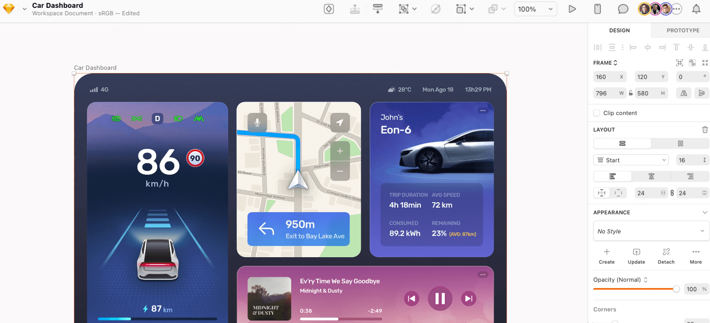Switch to the Design tab
This screenshot has width=710, height=323.
[620, 30]
